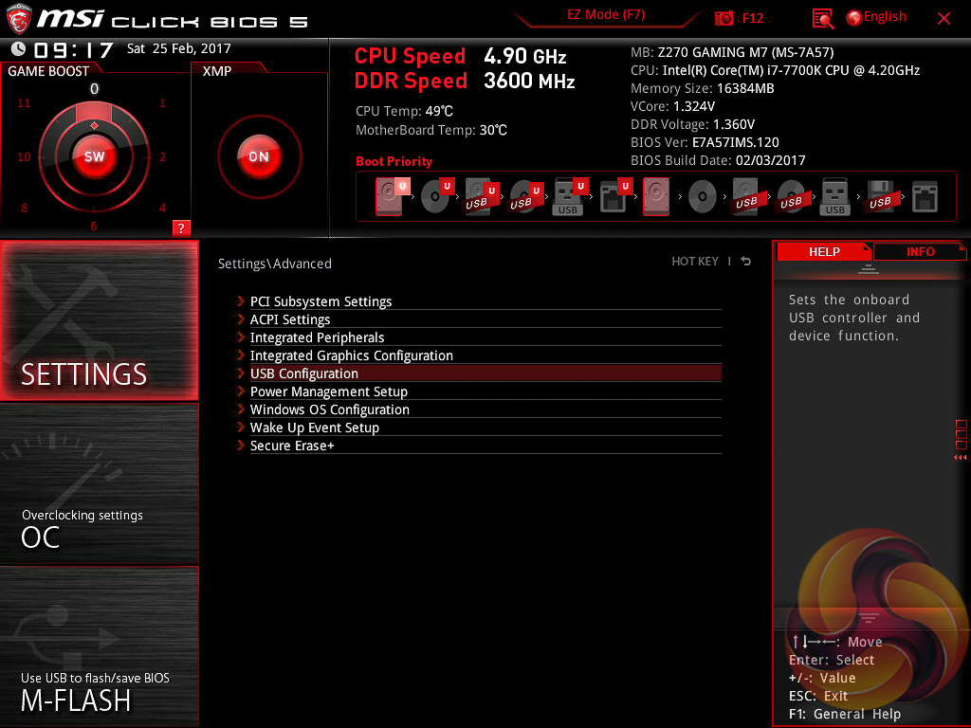Toggle the XMP ON button
This screenshot has height=728, width=971.
259,156
